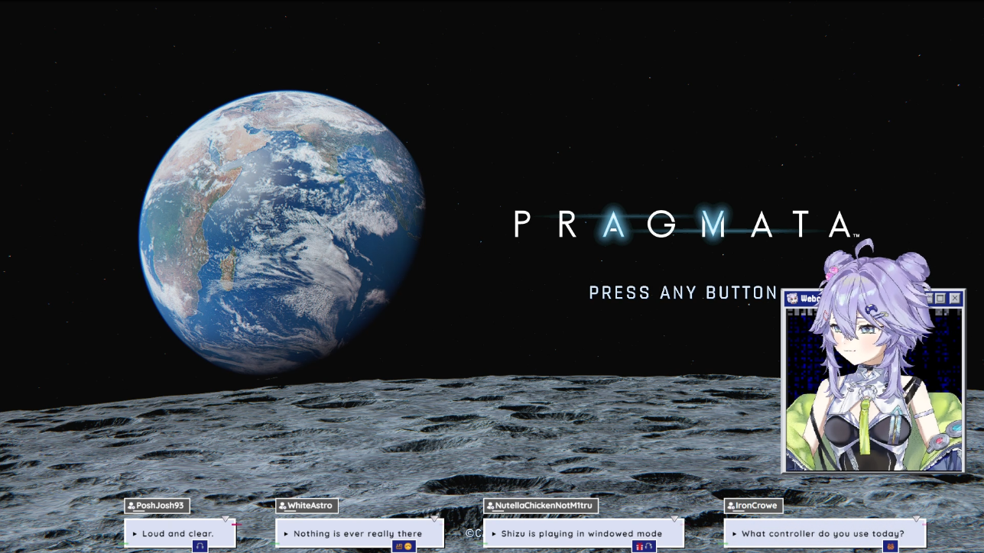Click the PRESS ANY BUTTON prompt
984x553 pixels.
coord(683,293)
